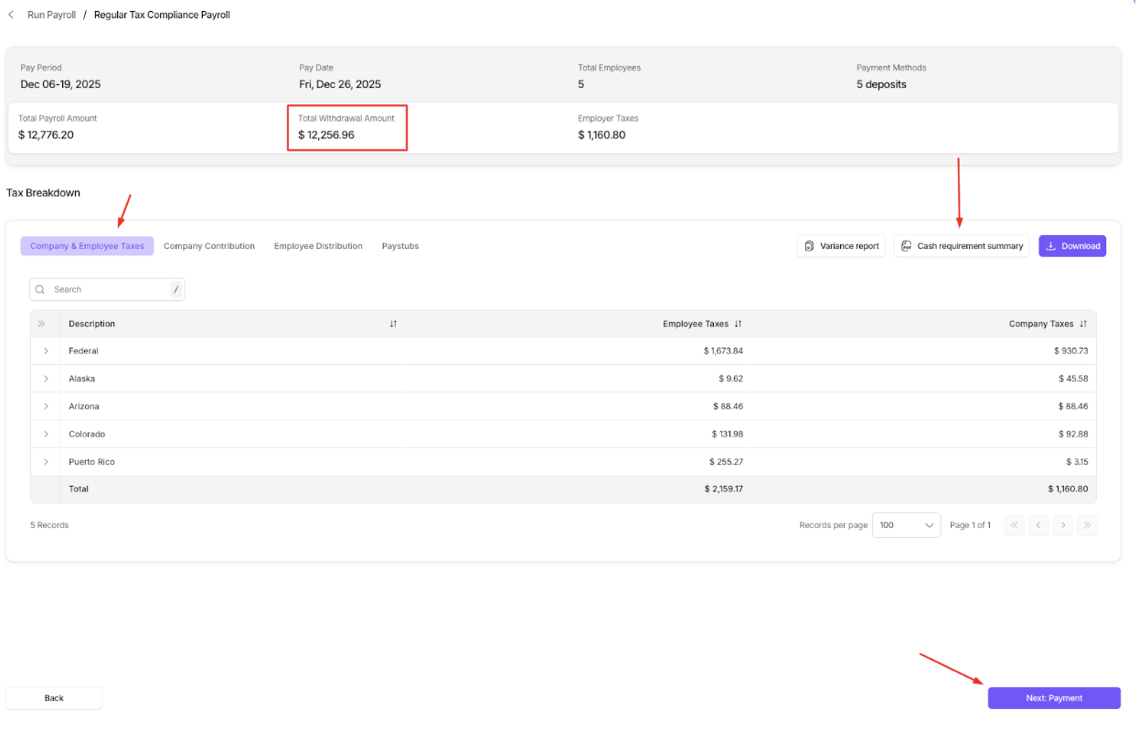Open the Paystubs tab
This screenshot has width=1139, height=741.
click(x=400, y=246)
